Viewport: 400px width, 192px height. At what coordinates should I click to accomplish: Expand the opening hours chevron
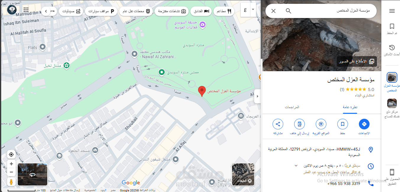point(296,166)
